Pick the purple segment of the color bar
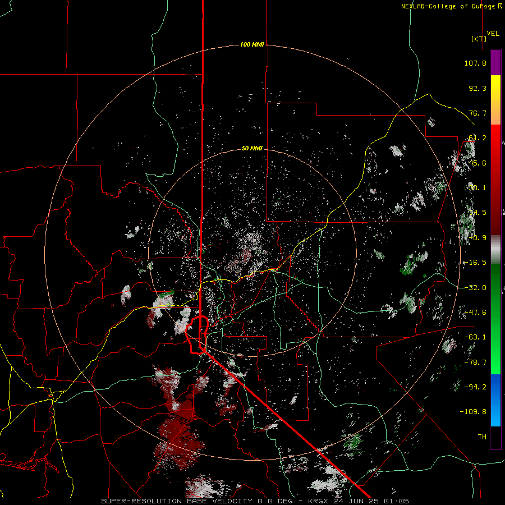Screen dimensions: 505x505 tap(495, 62)
